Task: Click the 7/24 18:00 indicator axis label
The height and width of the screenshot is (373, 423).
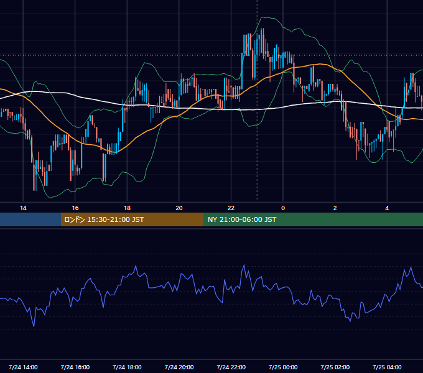Action: pos(127,367)
